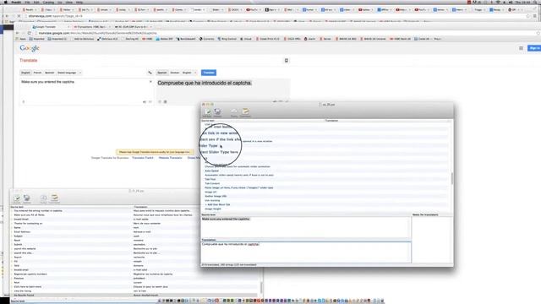Click listen speaker icon under source text

coord(145,102)
